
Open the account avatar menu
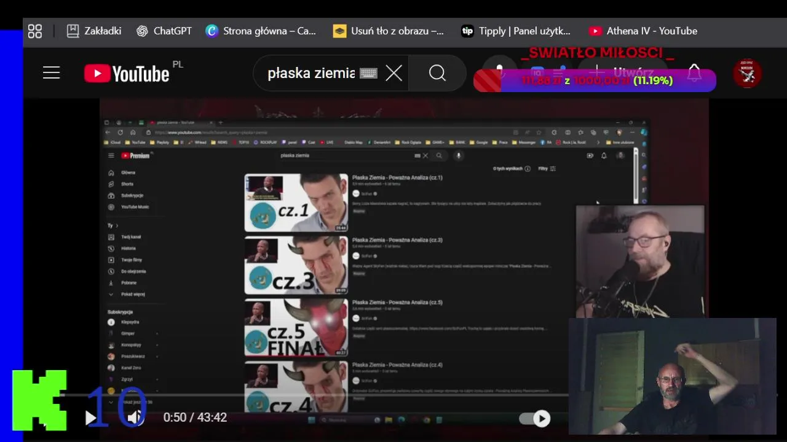[747, 74]
